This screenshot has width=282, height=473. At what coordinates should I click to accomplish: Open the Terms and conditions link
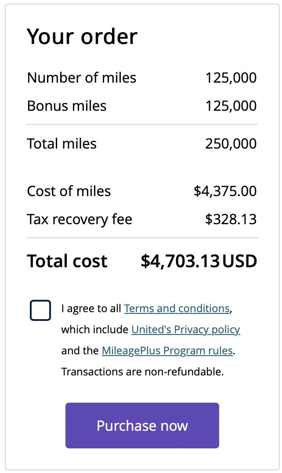click(177, 308)
